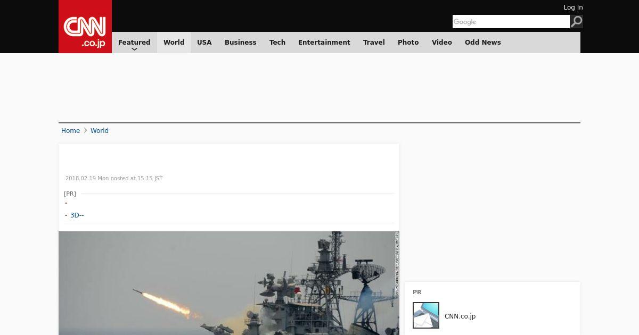Open the warship missile launch photo

(x=229, y=283)
